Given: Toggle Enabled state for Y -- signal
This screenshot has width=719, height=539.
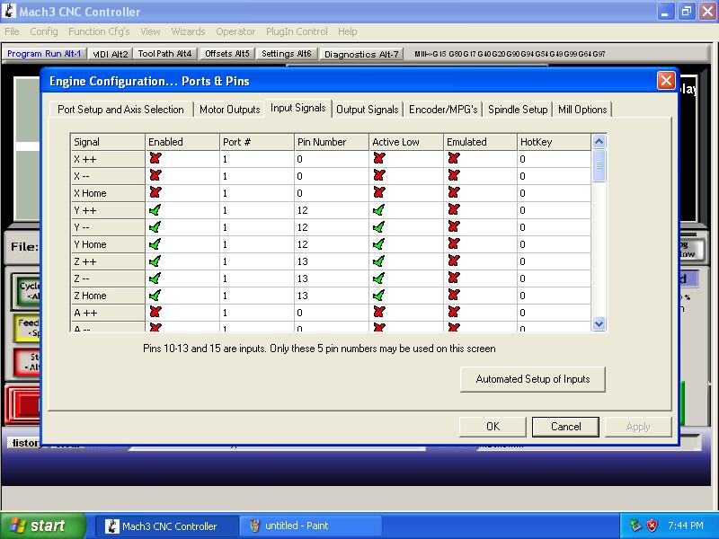Looking at the screenshot, I should point(155,227).
